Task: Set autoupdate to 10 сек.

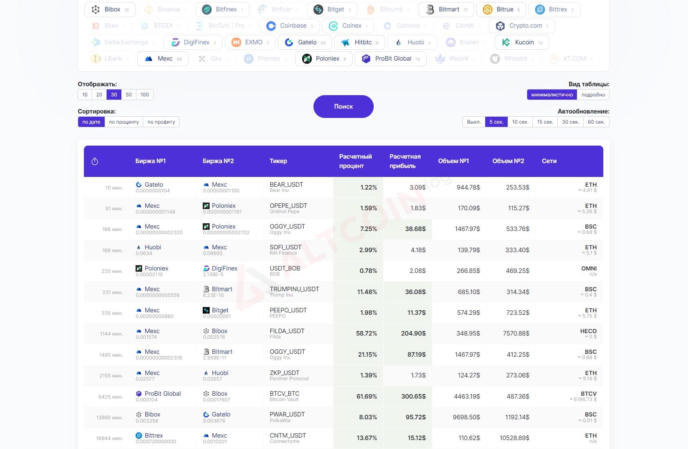Action: click(x=520, y=122)
